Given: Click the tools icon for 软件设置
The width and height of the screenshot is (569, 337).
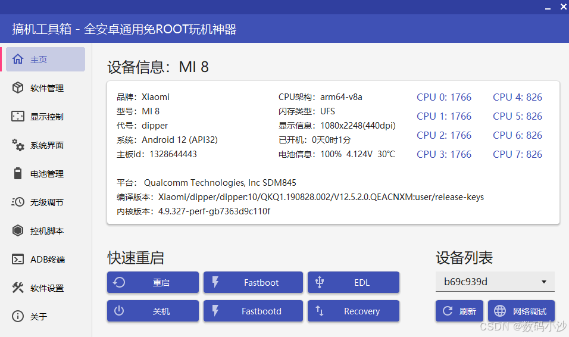Looking at the screenshot, I should pos(18,288).
